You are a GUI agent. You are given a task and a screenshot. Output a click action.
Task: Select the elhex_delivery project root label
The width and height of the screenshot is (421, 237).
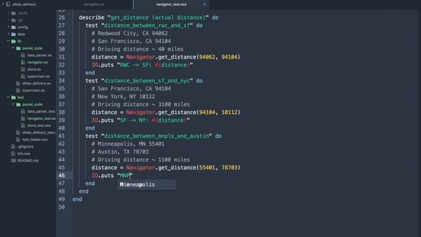coord(24,5)
